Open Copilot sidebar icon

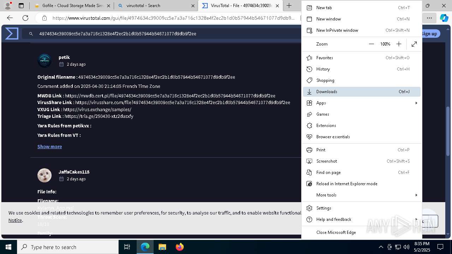[444, 18]
